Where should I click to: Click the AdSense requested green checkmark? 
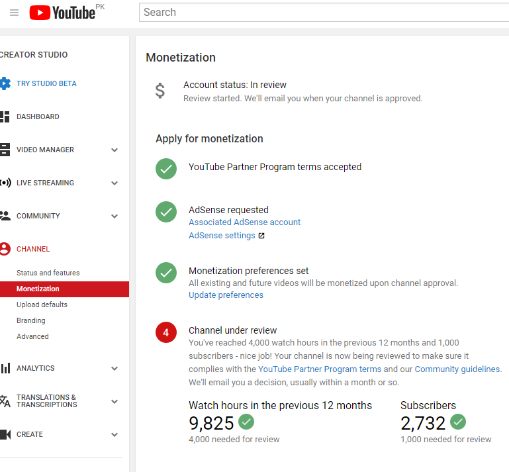coord(166,212)
